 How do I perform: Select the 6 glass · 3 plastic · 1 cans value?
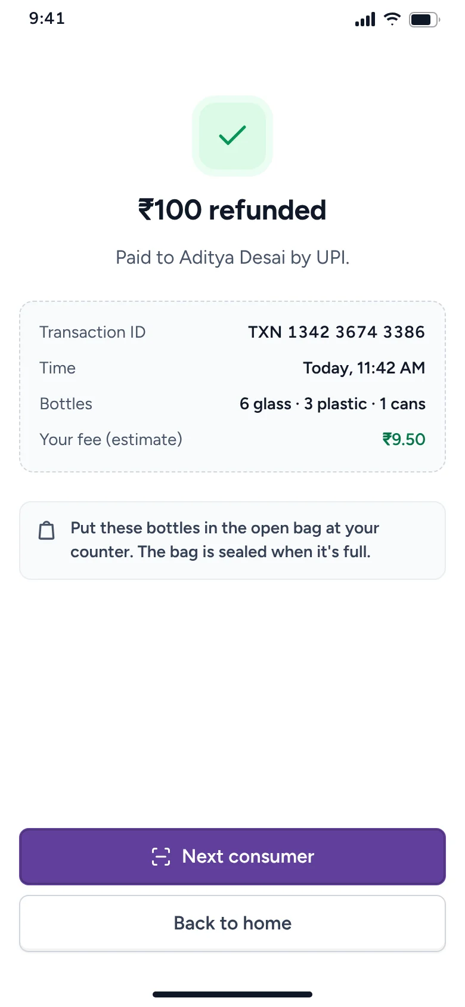(333, 404)
